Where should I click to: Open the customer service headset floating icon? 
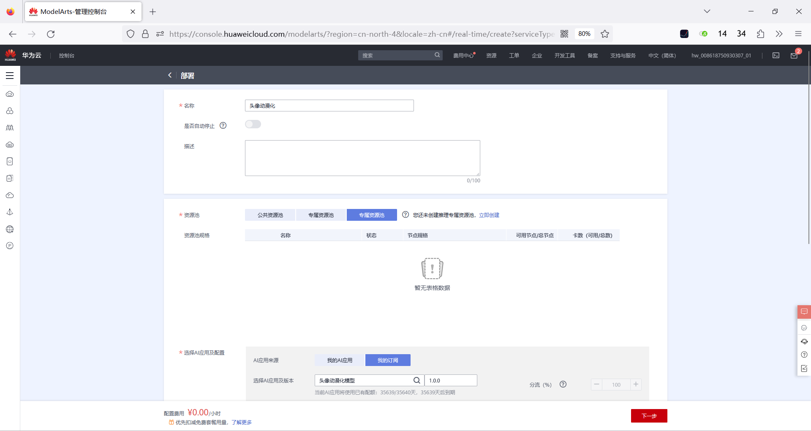(804, 341)
